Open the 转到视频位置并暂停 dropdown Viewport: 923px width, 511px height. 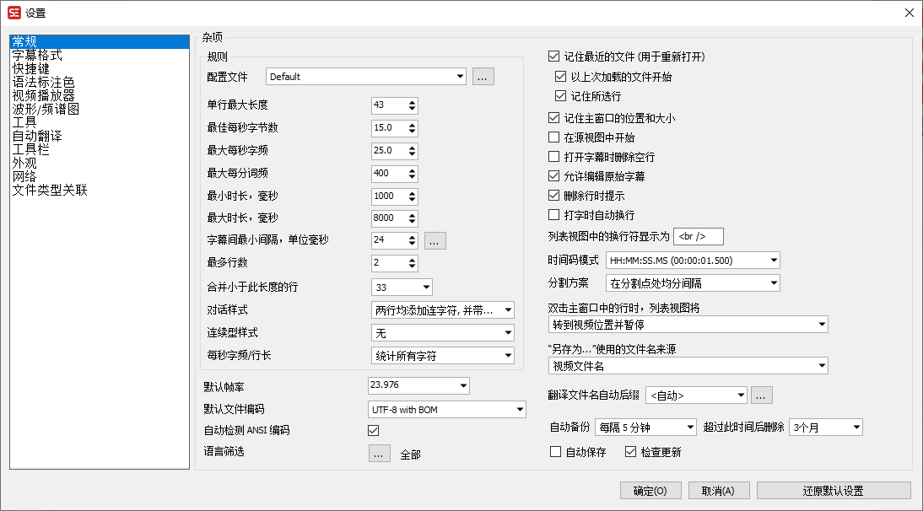coord(688,325)
